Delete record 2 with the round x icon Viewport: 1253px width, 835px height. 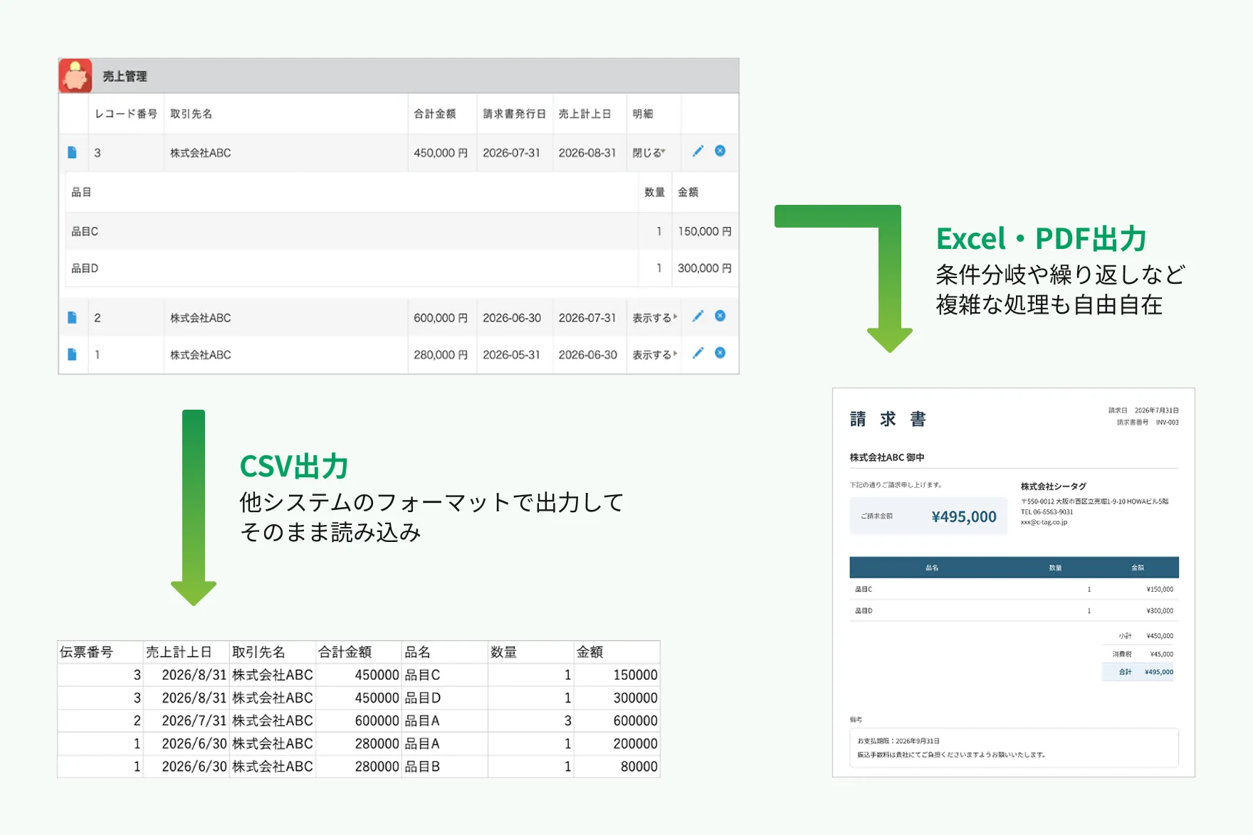pyautogui.click(x=720, y=316)
